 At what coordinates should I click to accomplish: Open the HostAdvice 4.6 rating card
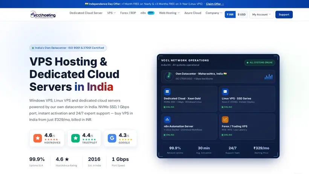coord(47,138)
